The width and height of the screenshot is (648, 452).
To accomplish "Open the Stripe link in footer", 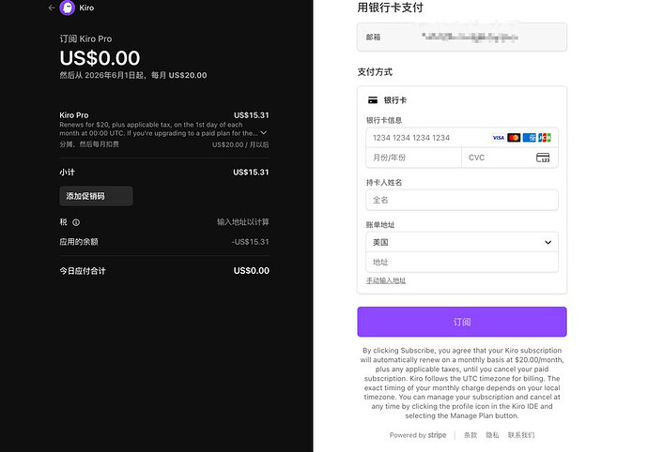I will coord(437,435).
